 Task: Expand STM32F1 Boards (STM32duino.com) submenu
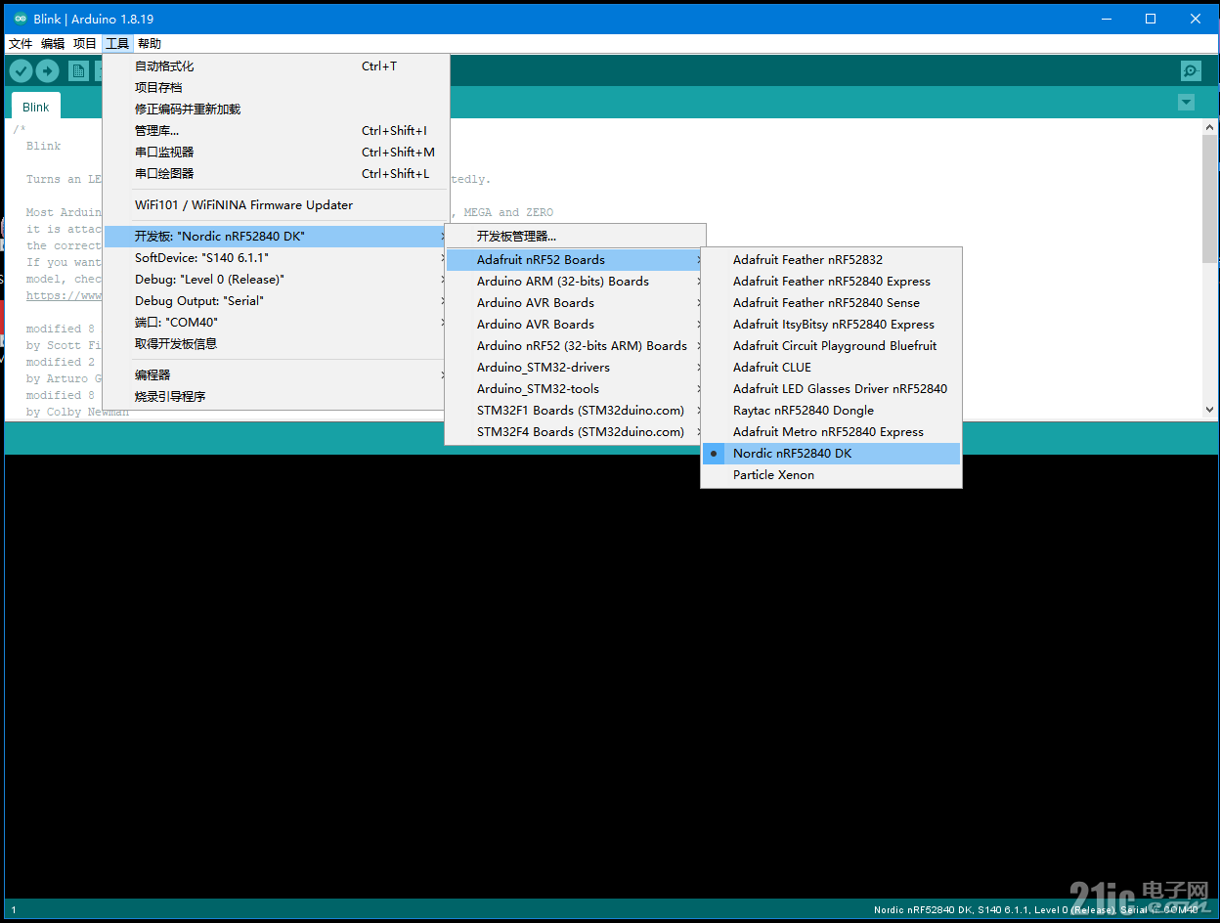575,411
